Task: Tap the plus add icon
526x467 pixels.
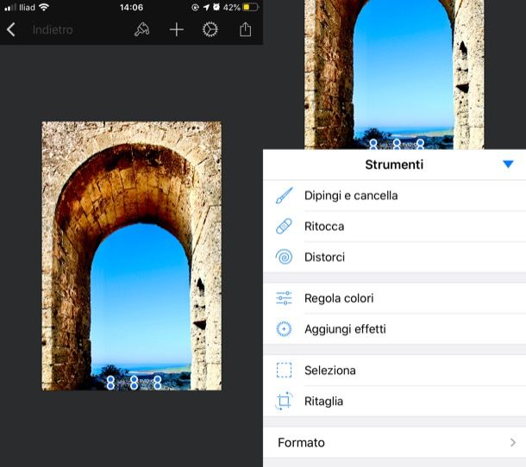Action: point(176,30)
